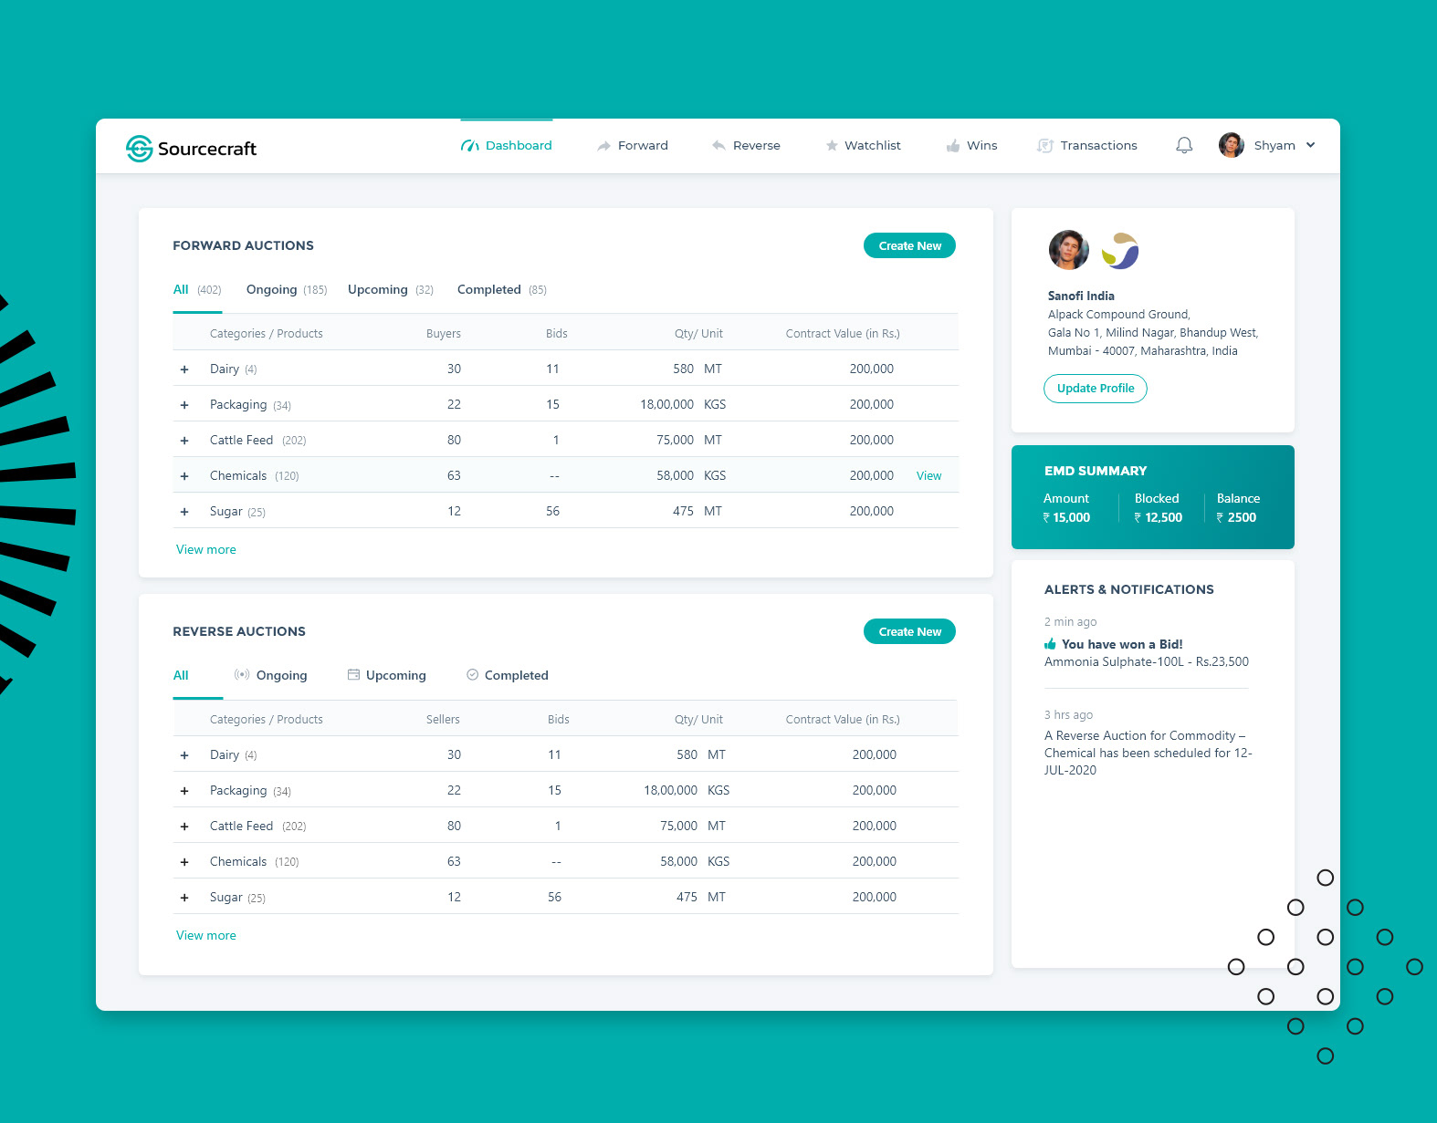Click the EMD Balance value ₹ 2500
The image size is (1437, 1123).
coord(1236,518)
